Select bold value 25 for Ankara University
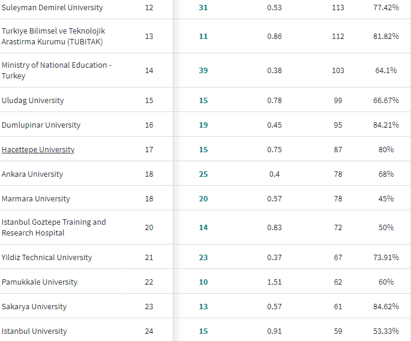 [203, 174]
